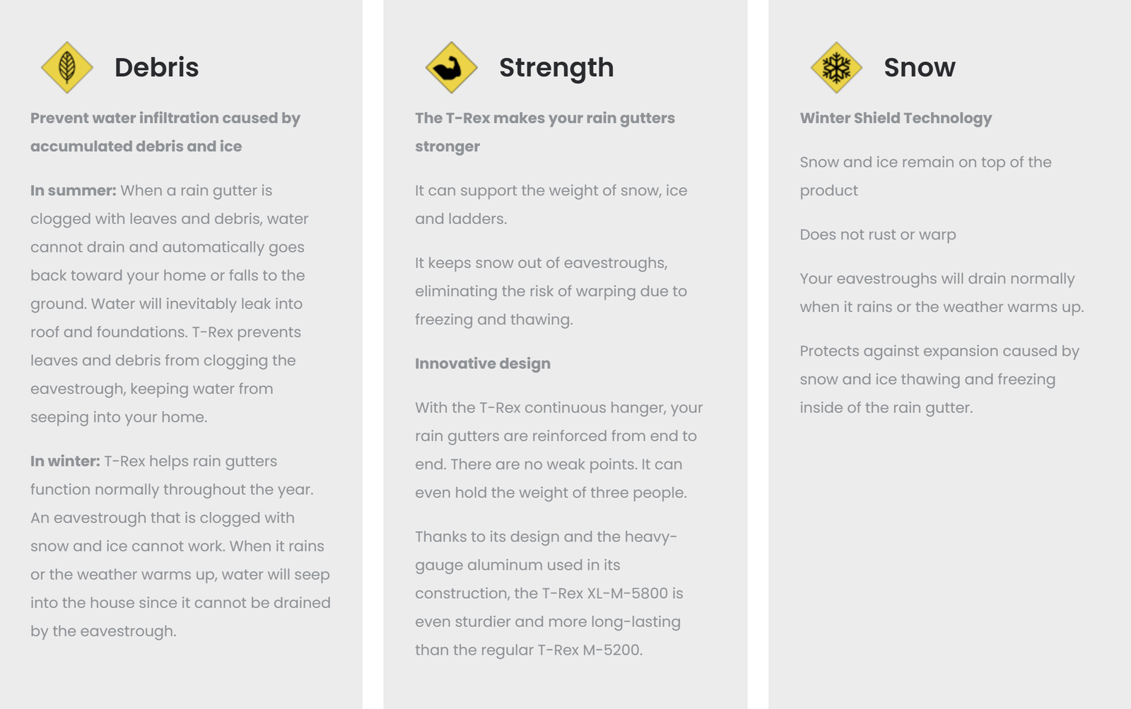Viewport: 1131px width, 709px height.
Task: Click the Innovative design subheading
Action: pos(483,363)
